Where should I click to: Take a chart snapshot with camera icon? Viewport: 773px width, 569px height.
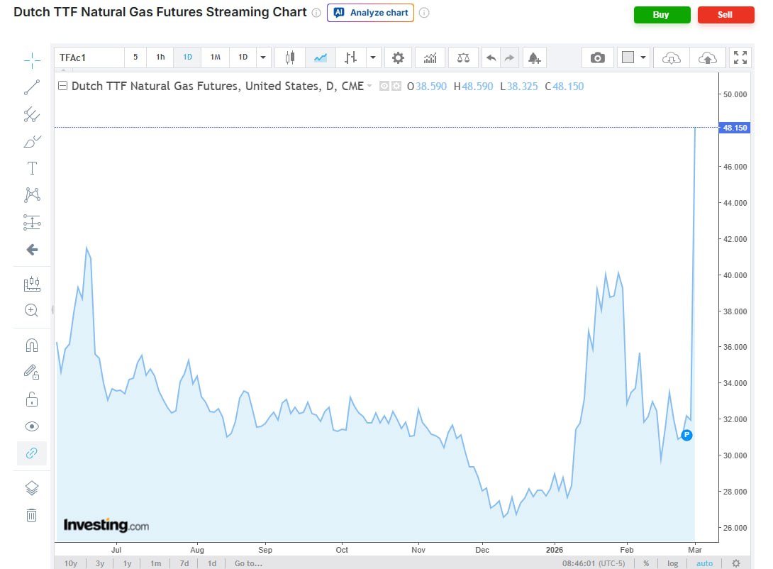[598, 57]
